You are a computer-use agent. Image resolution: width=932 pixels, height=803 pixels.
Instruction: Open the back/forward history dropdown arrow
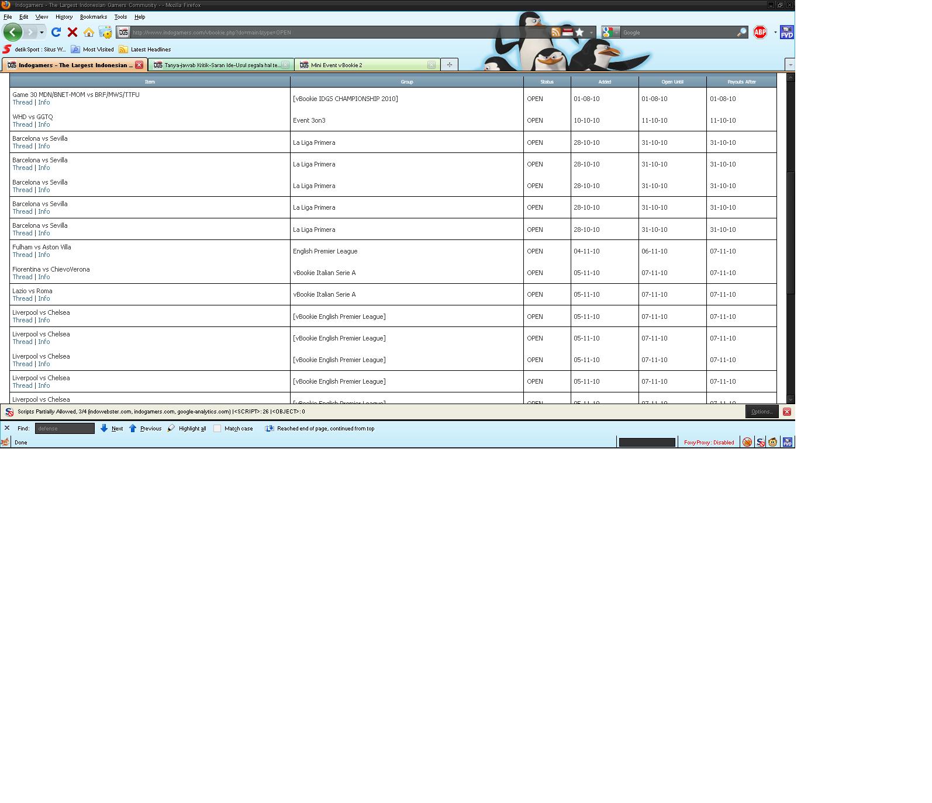[x=42, y=32]
